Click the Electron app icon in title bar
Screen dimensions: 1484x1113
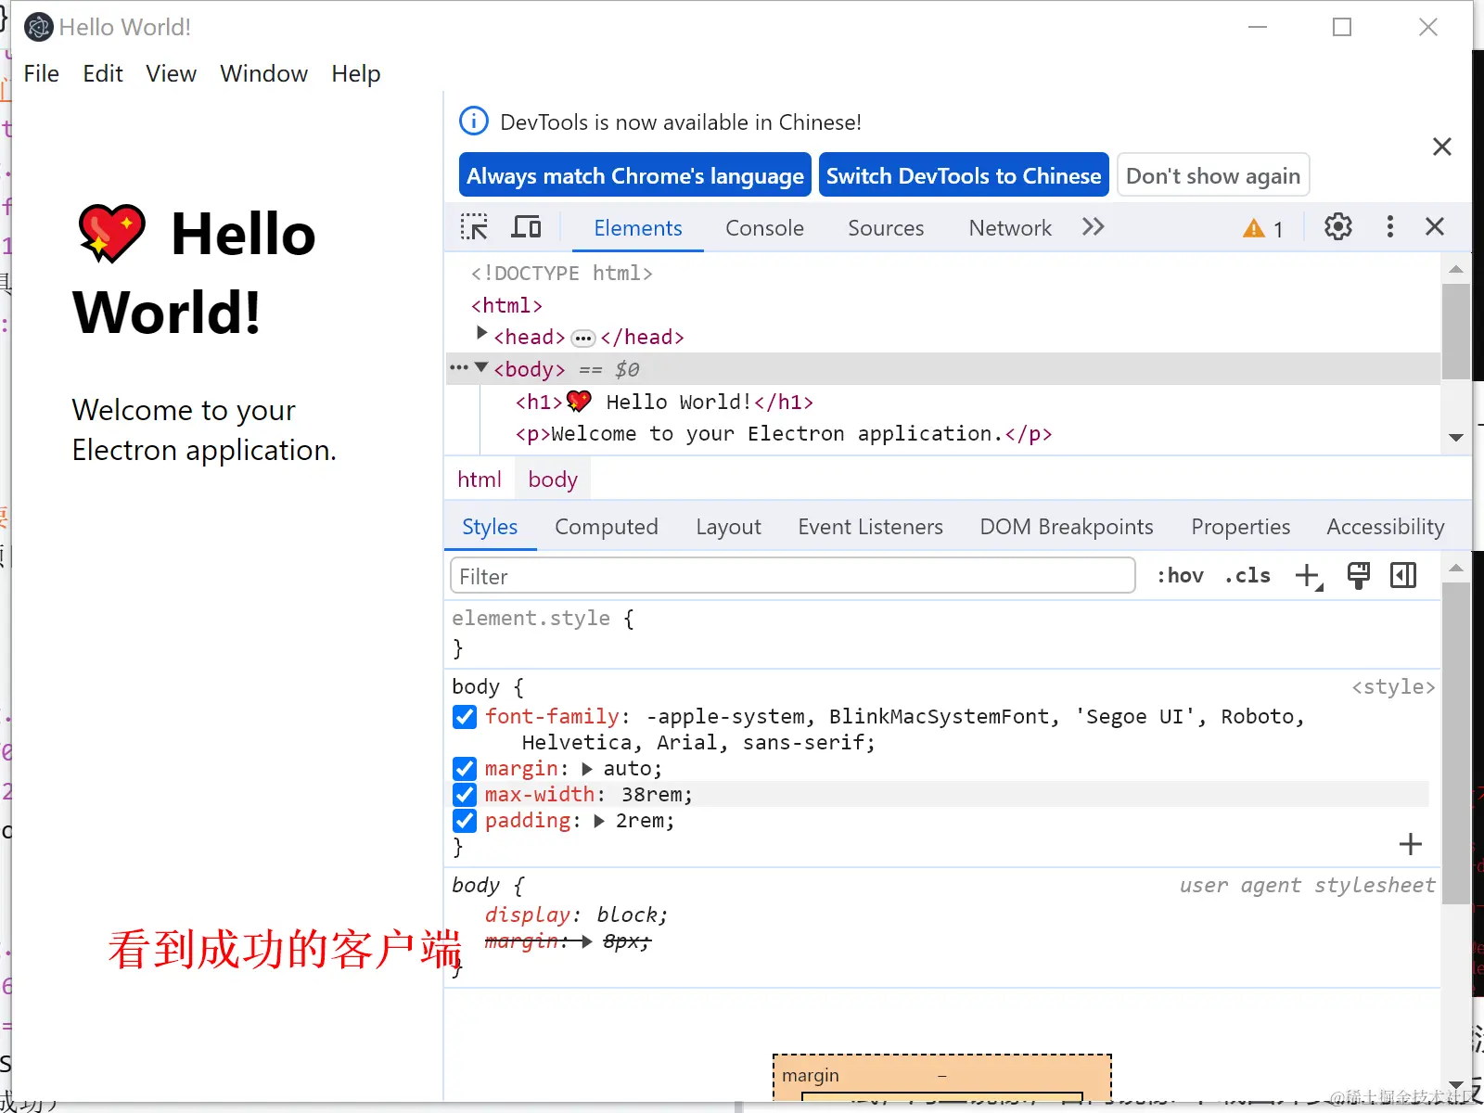pos(38,27)
